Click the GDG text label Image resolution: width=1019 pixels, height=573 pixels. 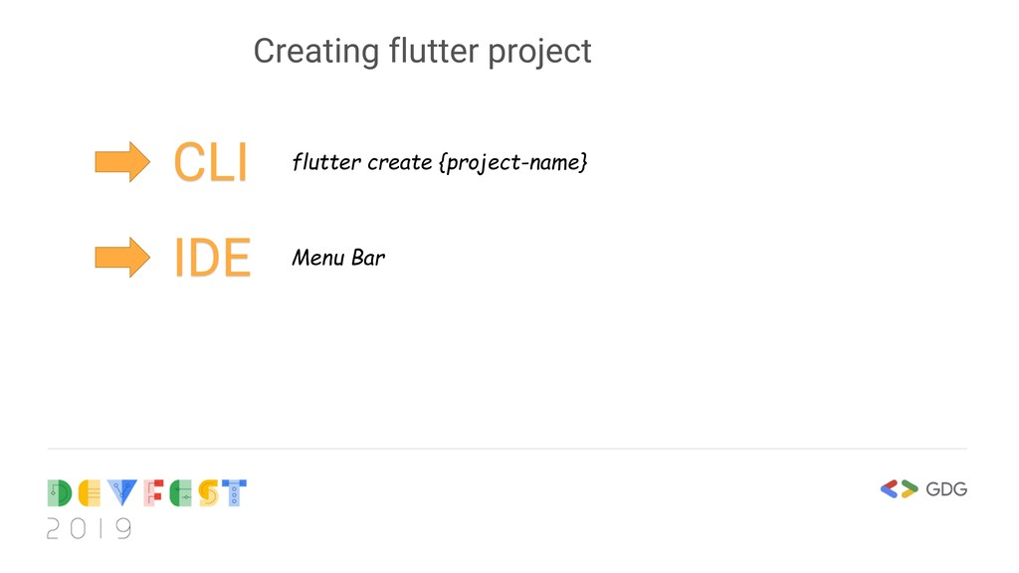[946, 488]
